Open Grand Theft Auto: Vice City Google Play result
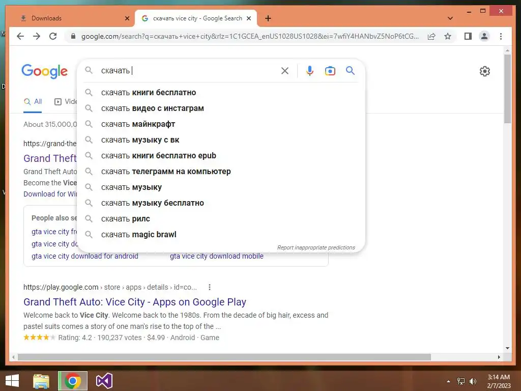521x391 pixels. 134,302
